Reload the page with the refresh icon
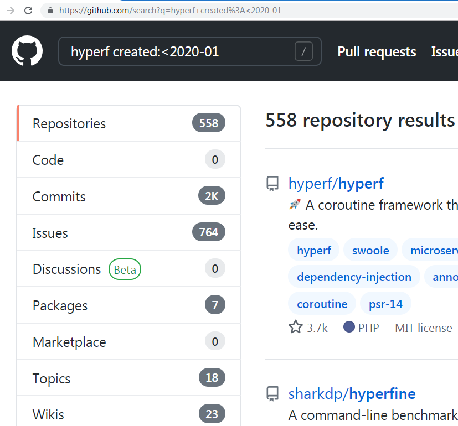 point(28,11)
